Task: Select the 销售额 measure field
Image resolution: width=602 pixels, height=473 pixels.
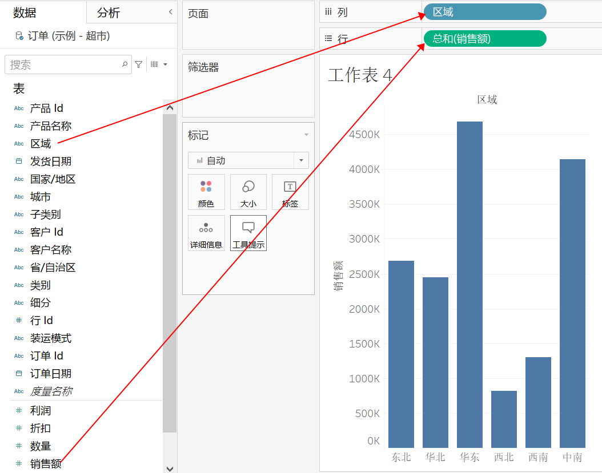Action: click(46, 464)
